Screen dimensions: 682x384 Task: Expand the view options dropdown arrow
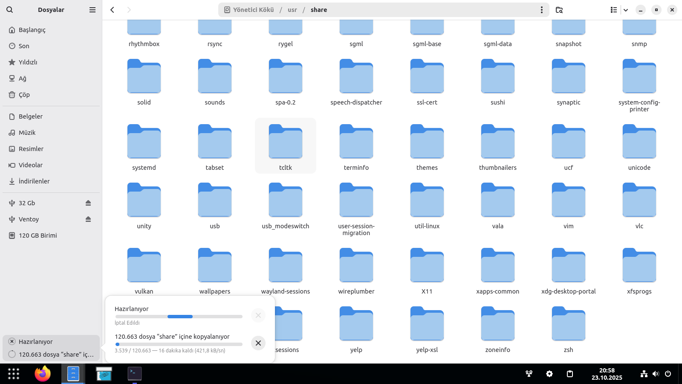tap(626, 10)
